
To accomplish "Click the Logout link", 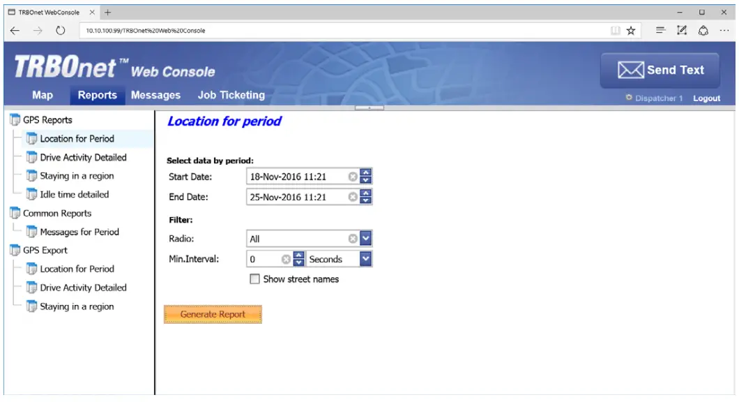I will [x=706, y=98].
